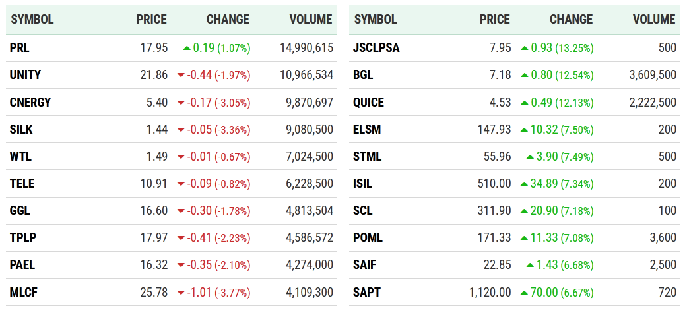
Task: Sort left table by VOLUME header
Action: (x=310, y=20)
